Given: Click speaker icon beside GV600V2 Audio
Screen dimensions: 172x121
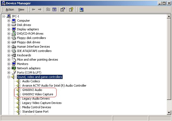Looking at the screenshot, I should tap(19, 90).
